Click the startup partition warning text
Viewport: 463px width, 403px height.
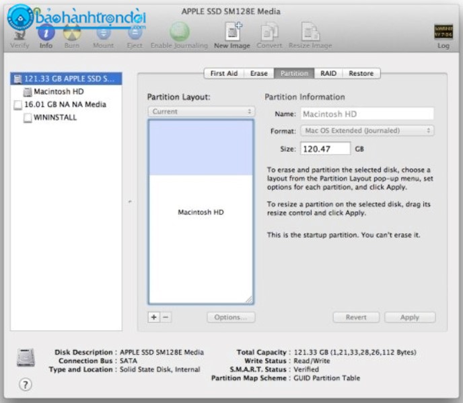point(343,235)
